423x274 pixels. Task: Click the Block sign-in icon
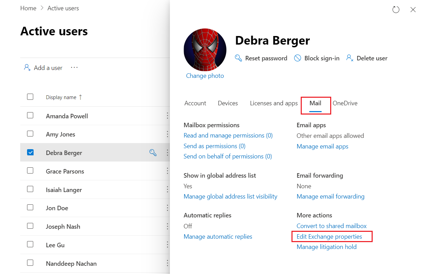click(298, 58)
